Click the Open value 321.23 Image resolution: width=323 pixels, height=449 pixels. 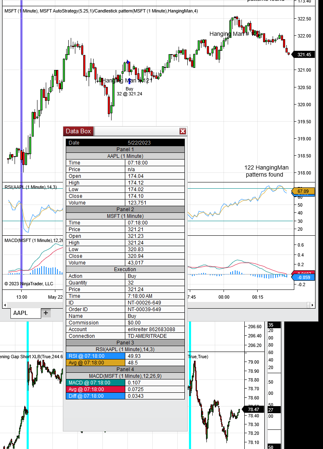click(136, 236)
